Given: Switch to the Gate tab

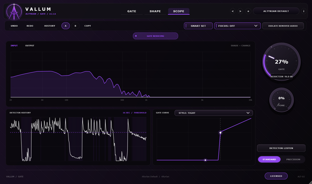Looking at the screenshot, I should (x=132, y=11).
